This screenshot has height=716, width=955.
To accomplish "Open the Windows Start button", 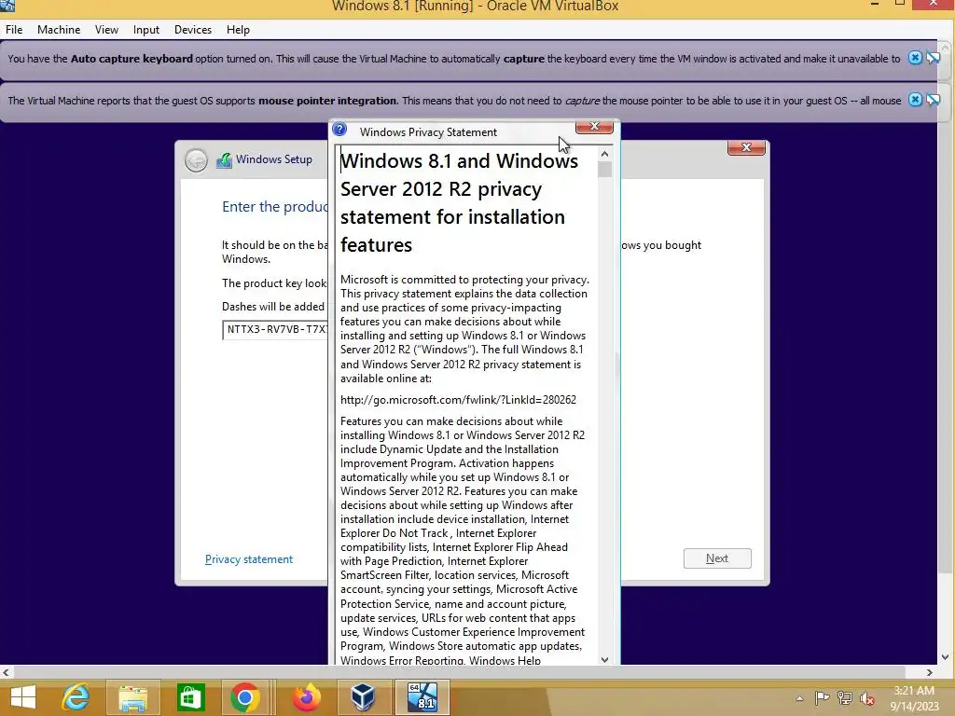I will pos(23,697).
